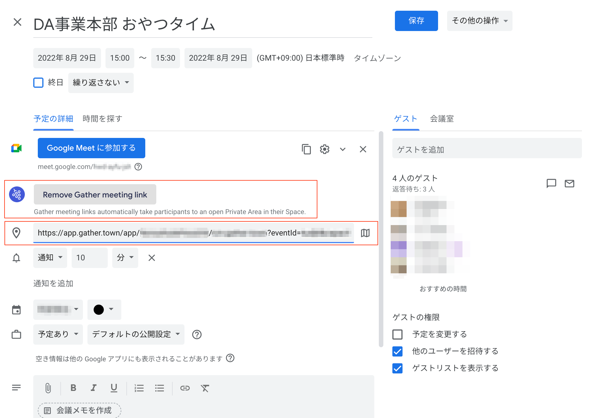598x418 pixels.
Task: Click Remove Gather meeting link
Action: (x=95, y=194)
